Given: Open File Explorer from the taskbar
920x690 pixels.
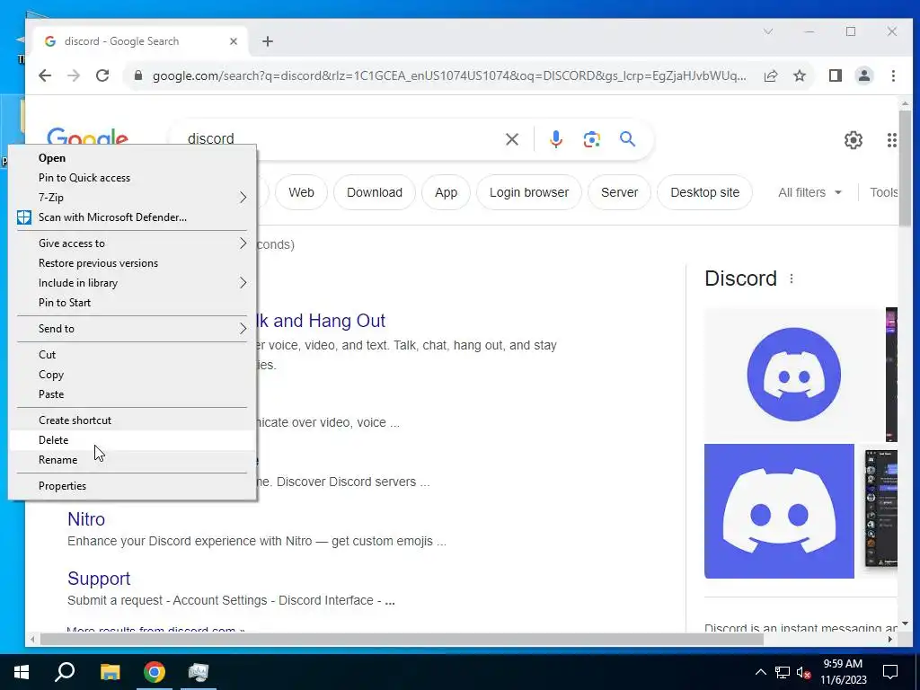Looking at the screenshot, I should pyautogui.click(x=110, y=672).
